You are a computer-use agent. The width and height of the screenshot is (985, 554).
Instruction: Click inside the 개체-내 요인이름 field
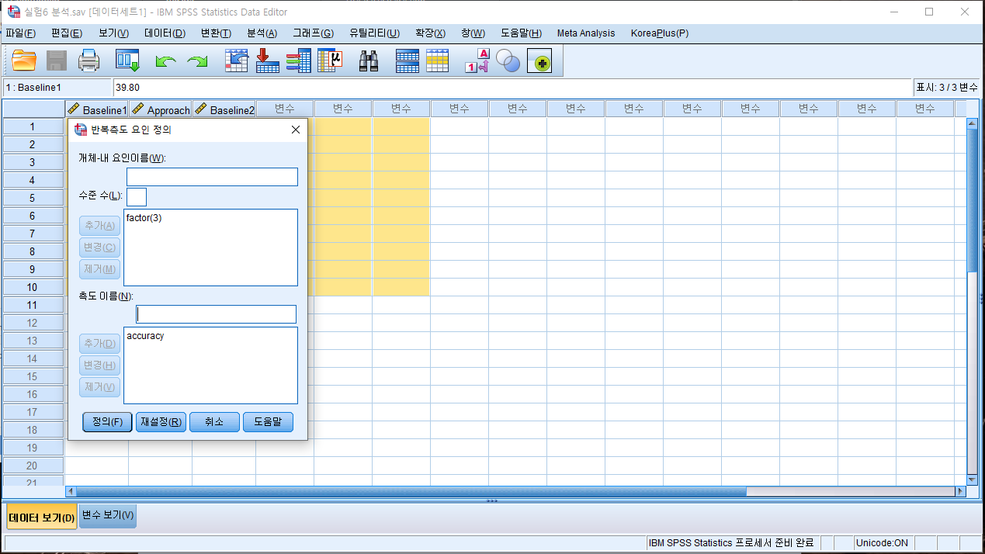pos(211,176)
